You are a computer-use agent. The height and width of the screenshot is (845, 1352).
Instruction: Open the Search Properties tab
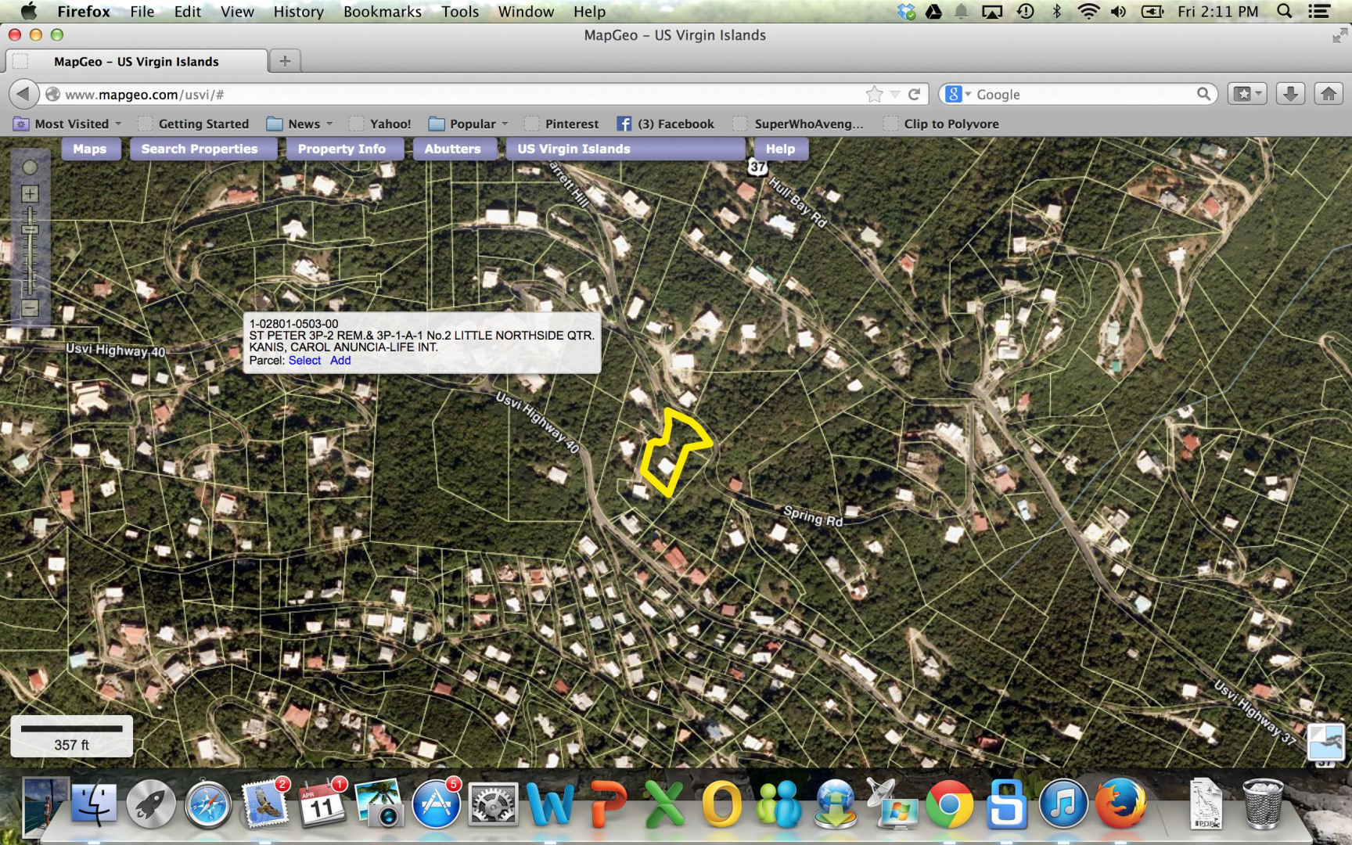[200, 149]
